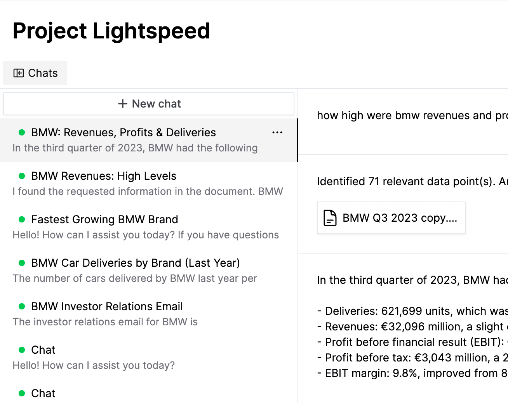Click the Project Lightspeed page title
This screenshot has height=403, width=508.
click(111, 31)
